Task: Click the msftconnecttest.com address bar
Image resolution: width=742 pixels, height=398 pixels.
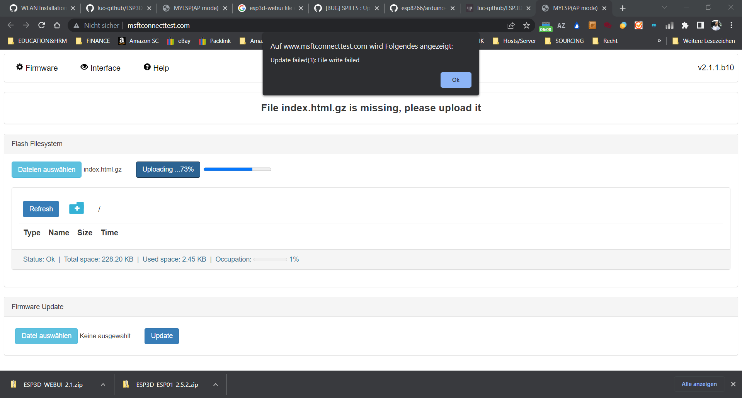Action: click(158, 26)
